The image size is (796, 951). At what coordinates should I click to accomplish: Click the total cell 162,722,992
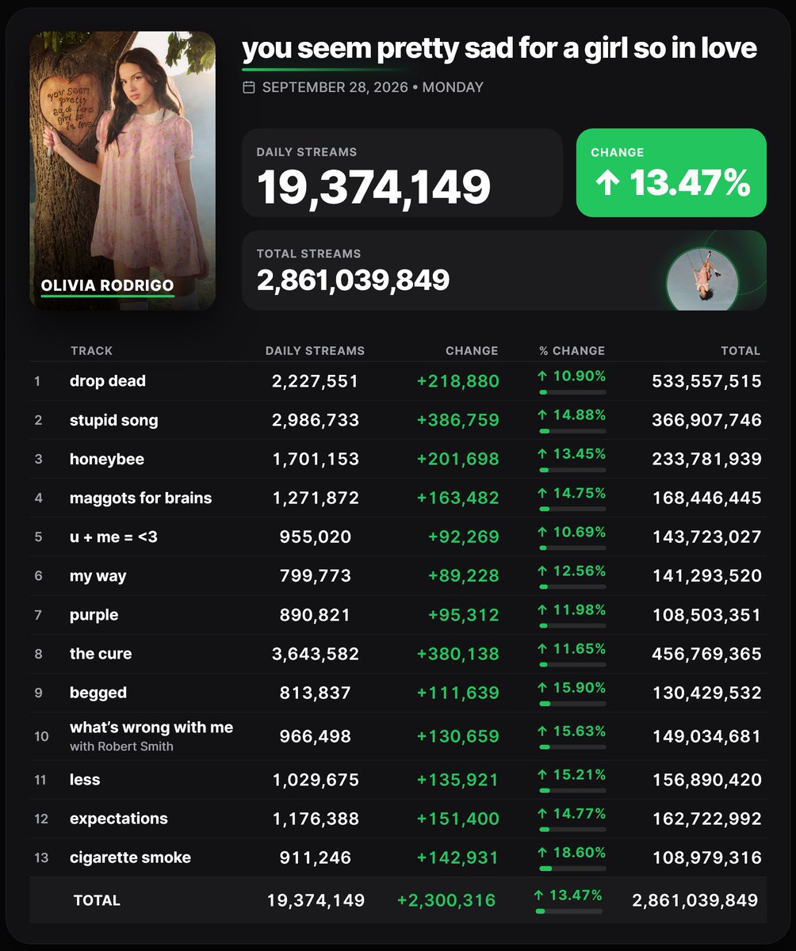(x=706, y=819)
